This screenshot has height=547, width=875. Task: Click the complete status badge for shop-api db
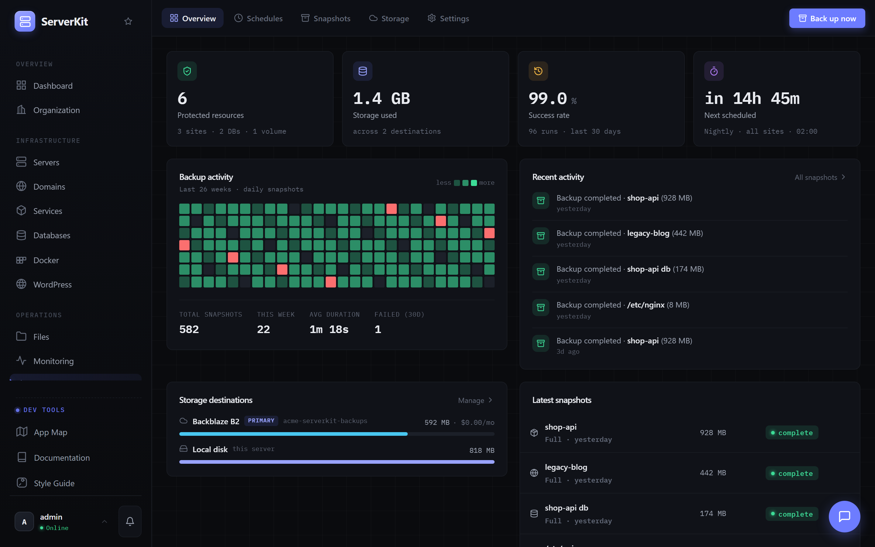coord(791,514)
